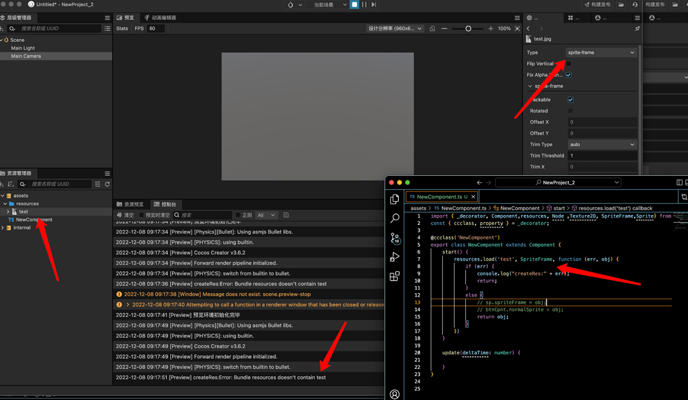Toggle the Fix Alpha checkbox
This screenshot has width=688, height=400.
[568, 75]
